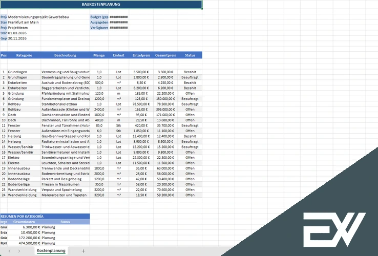Select the Parkett und Designbelag cell
This screenshot has height=256, width=378.
point(66,179)
